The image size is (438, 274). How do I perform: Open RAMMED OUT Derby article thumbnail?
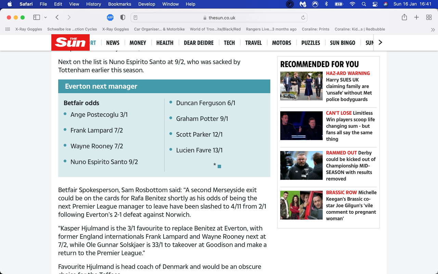[x=301, y=165]
